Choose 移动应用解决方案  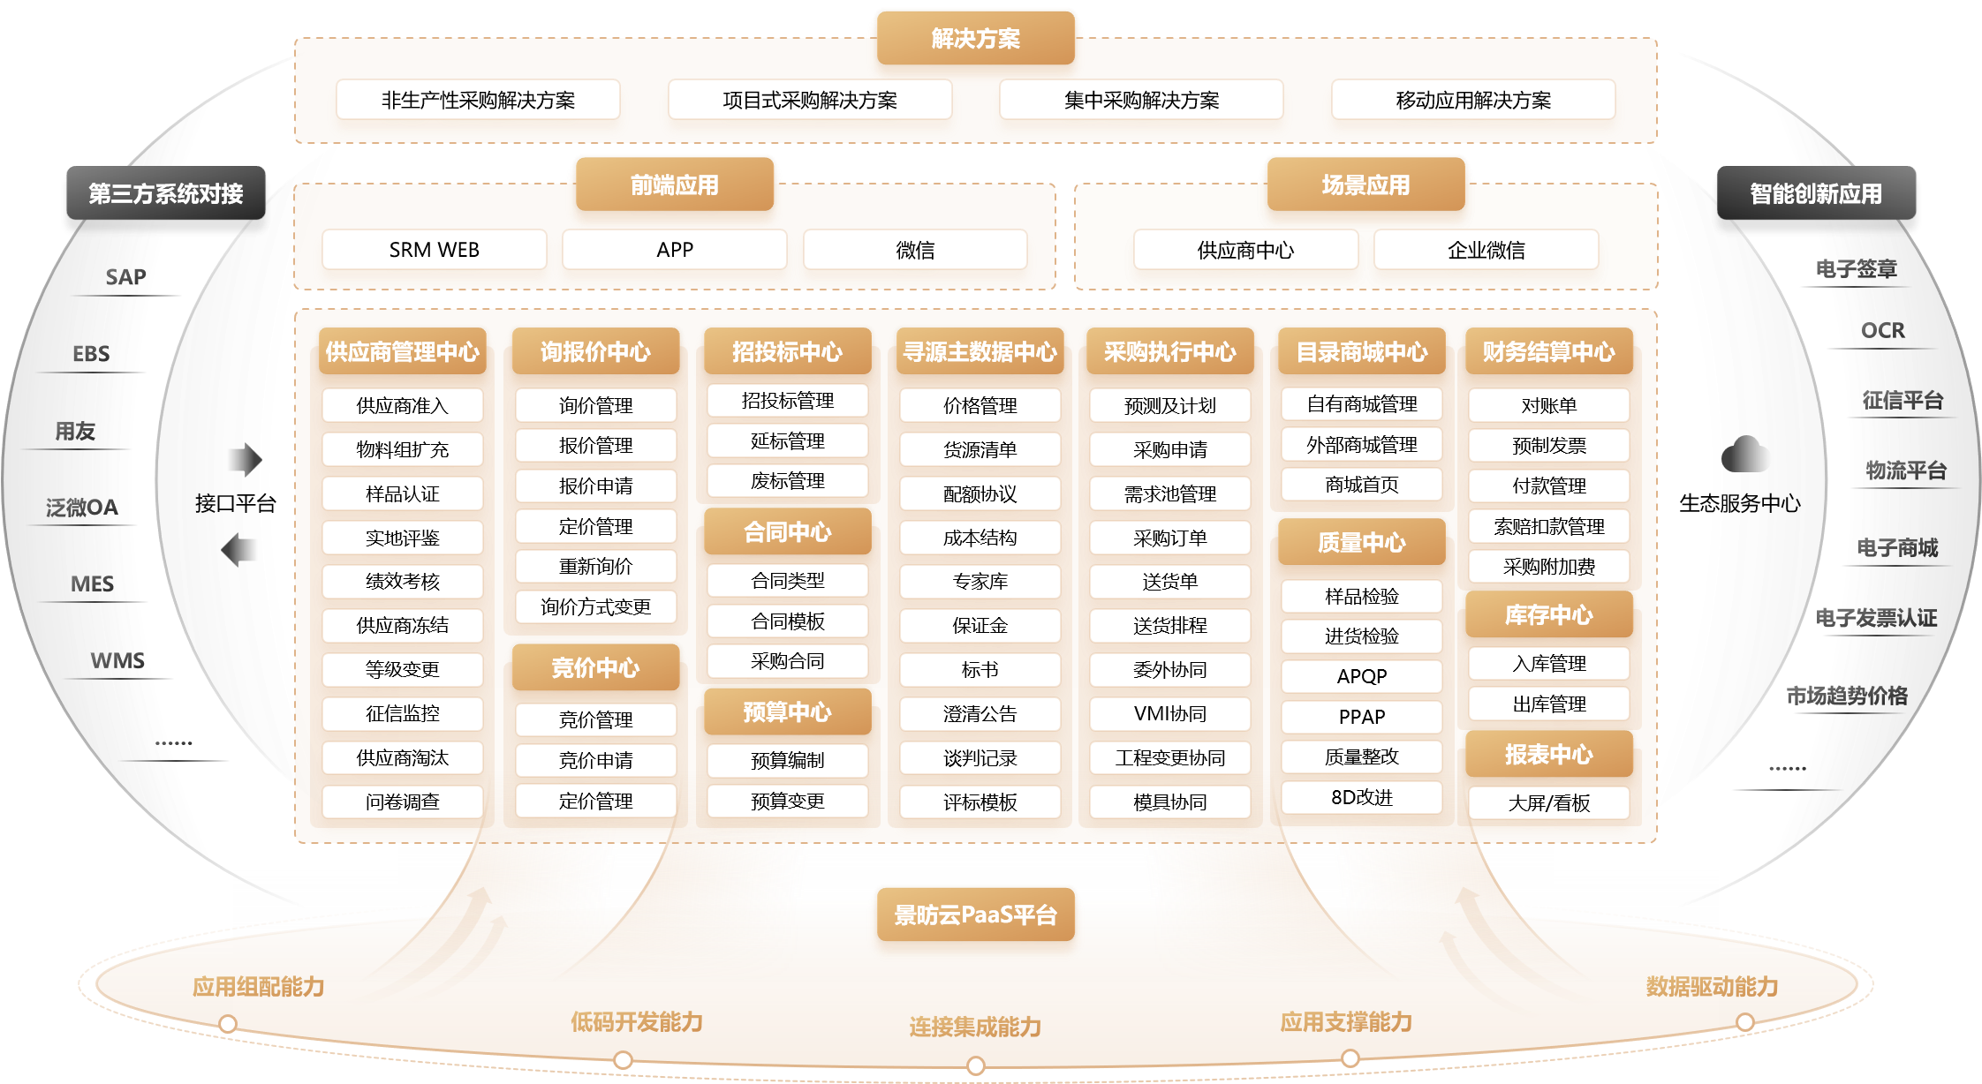1473,100
